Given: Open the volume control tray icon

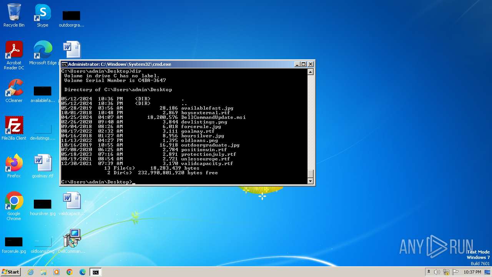Looking at the screenshot, I should 437,272.
